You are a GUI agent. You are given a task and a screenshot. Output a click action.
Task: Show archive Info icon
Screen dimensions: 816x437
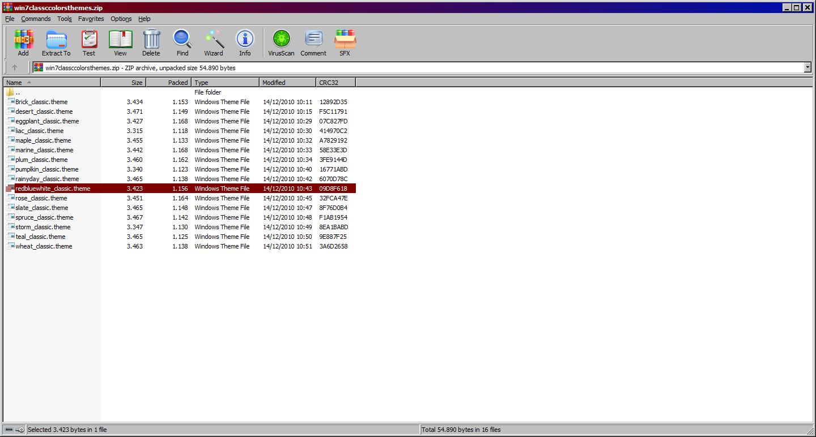[245, 39]
